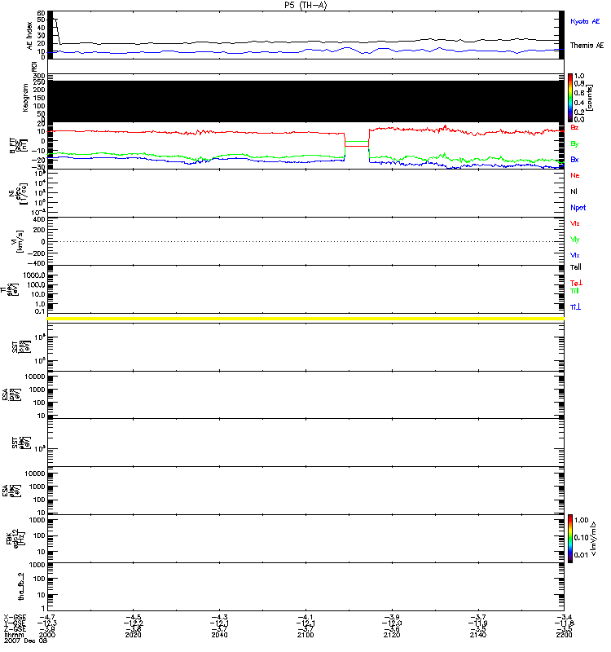Click the 300 tick on Keogram axis

(39, 76)
